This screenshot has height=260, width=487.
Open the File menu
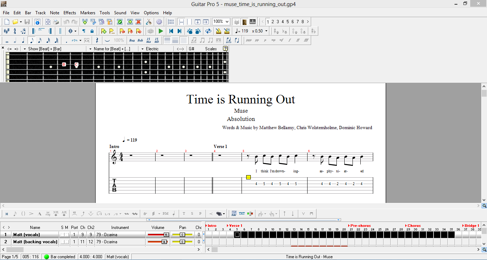tap(6, 12)
